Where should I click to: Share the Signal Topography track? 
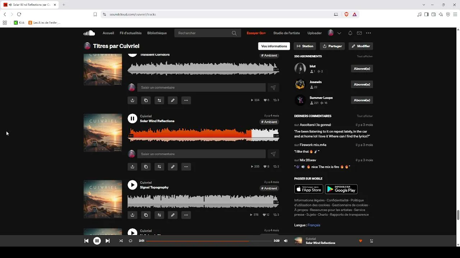tap(133, 215)
